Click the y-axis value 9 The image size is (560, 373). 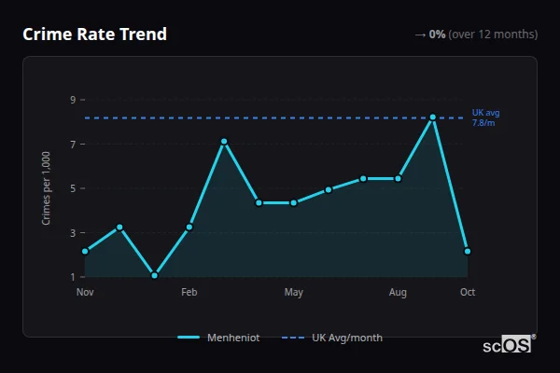(73, 100)
